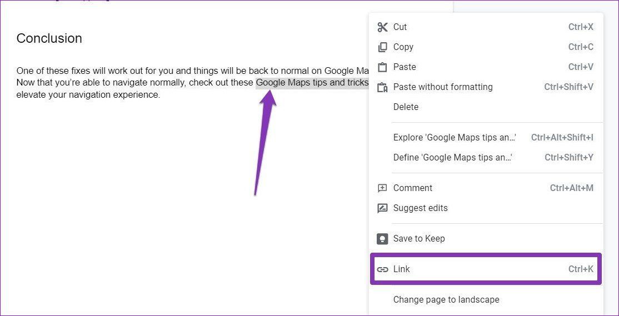Click the Ctrl+Alt+Shift+I shortcut label
Viewport: 619px width, 316px height.
(x=562, y=138)
